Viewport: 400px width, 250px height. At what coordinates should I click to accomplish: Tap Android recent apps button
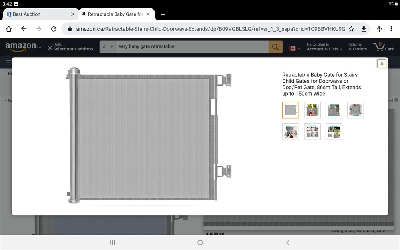coord(112,243)
